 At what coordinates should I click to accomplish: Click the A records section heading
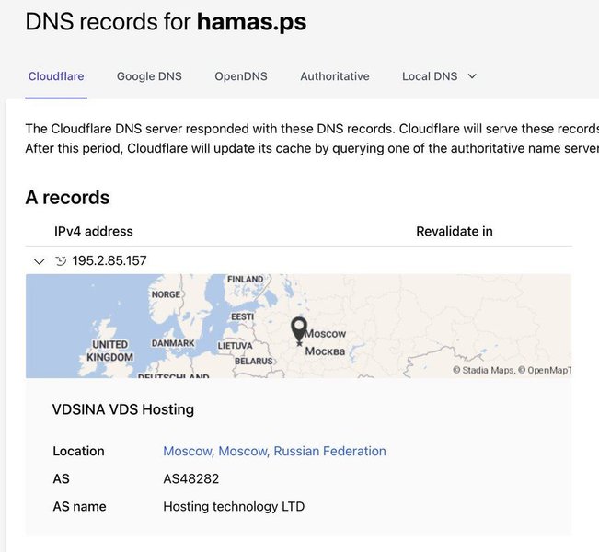(x=67, y=197)
